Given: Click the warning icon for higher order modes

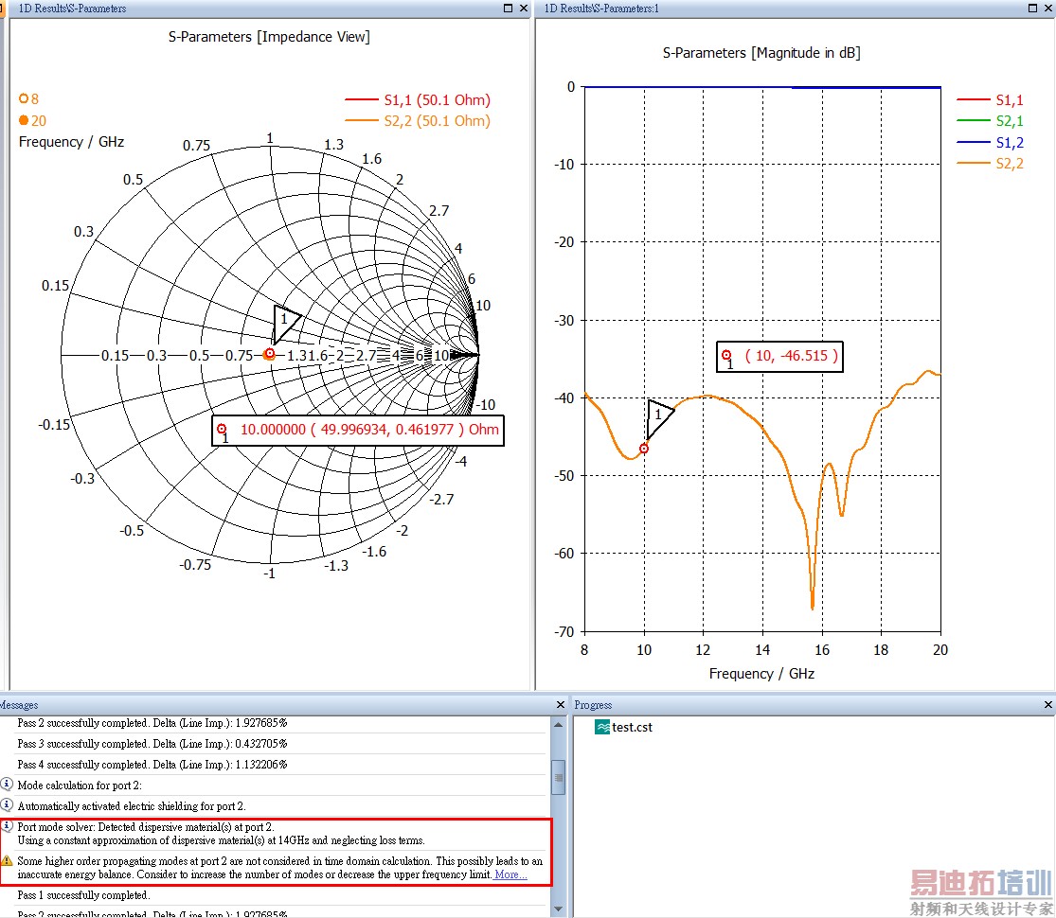Looking at the screenshot, I should [x=7, y=860].
